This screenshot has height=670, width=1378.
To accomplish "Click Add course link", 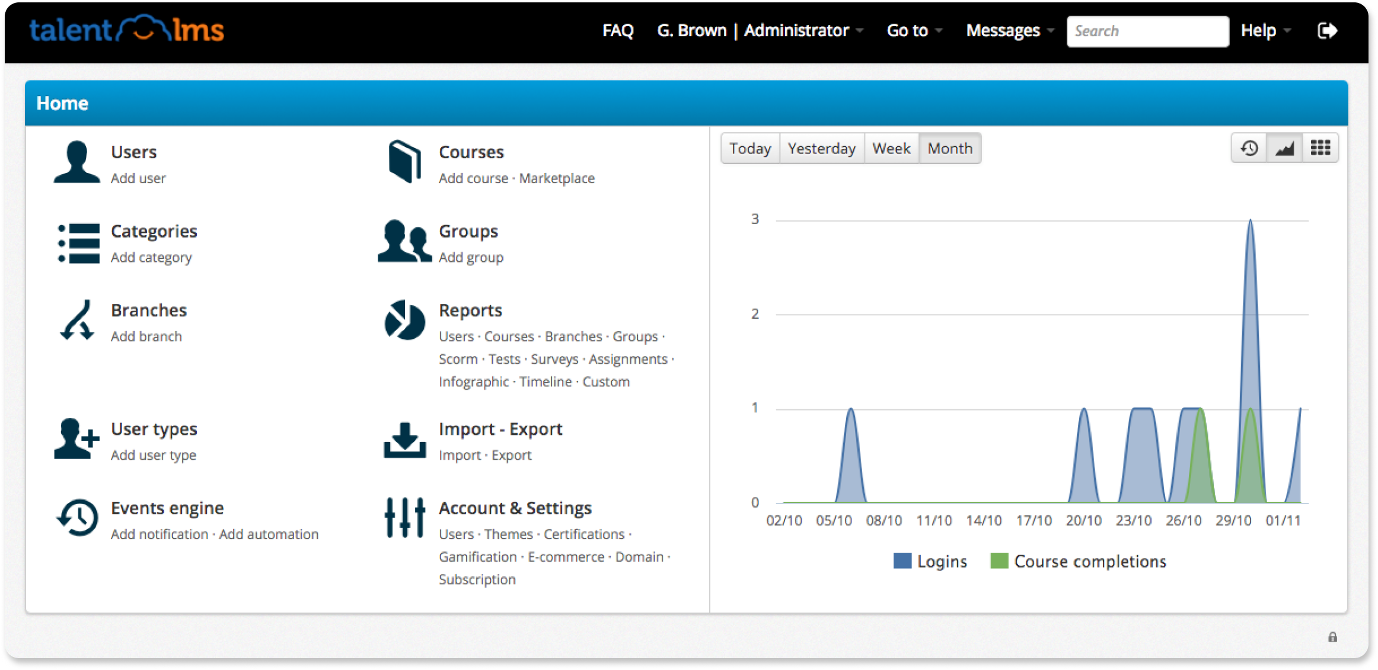I will (473, 178).
